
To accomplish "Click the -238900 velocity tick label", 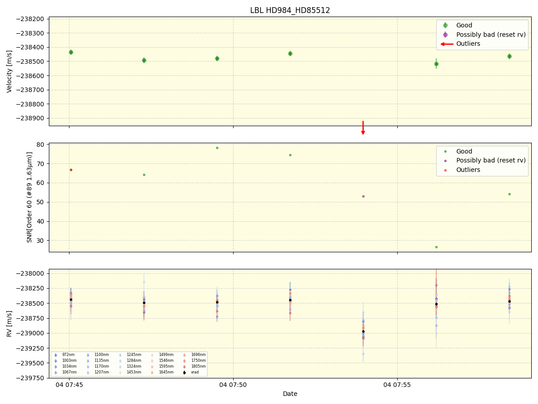I will (x=30, y=118).
